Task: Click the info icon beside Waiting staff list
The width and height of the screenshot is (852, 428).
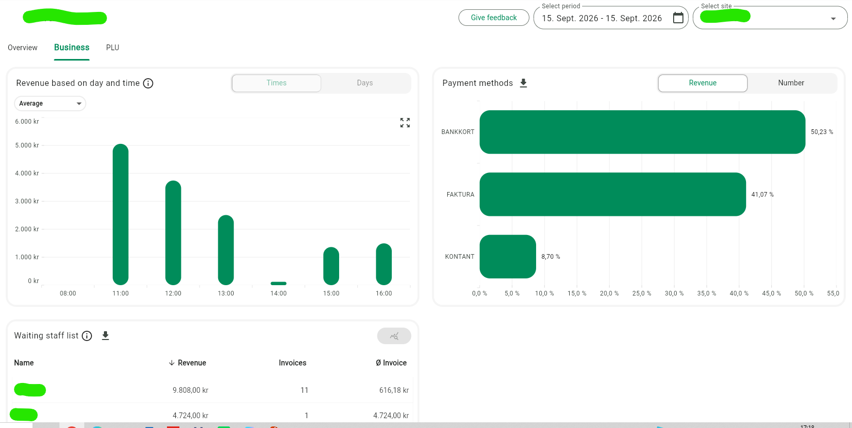Action: [x=87, y=336]
